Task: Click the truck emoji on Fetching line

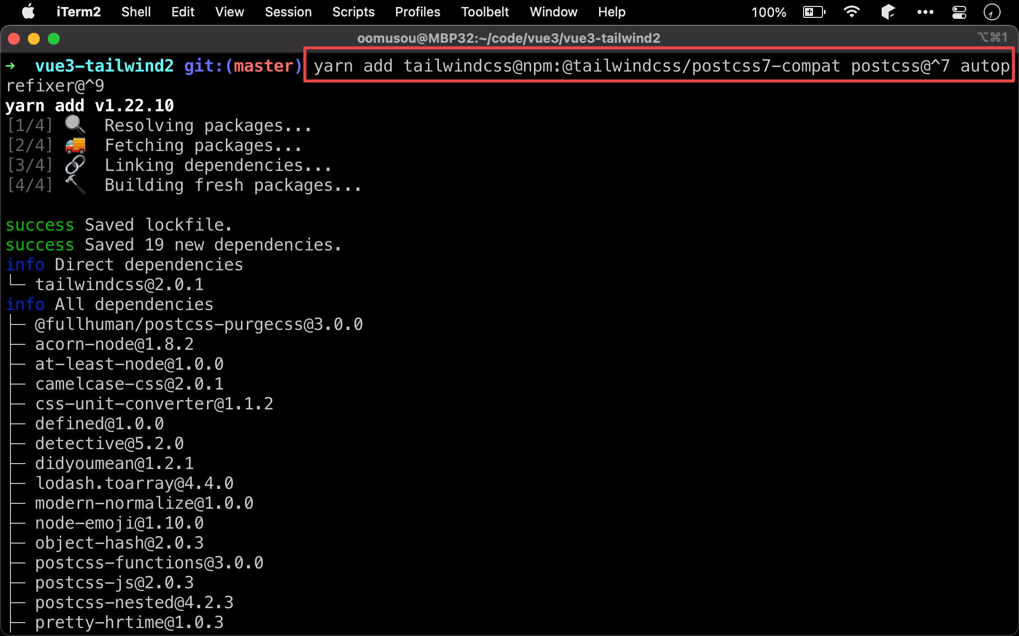Action: click(x=75, y=145)
